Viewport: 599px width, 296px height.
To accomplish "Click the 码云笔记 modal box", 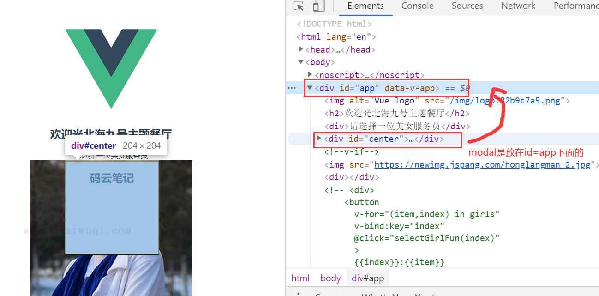I will coord(112,207).
